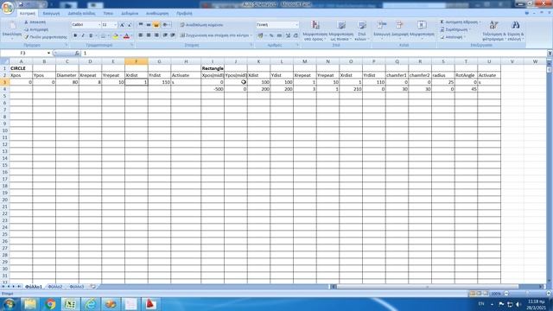Screen dimensions: 553x311
Task: Open Find & Select binoculars menu
Action: tap(515, 30)
